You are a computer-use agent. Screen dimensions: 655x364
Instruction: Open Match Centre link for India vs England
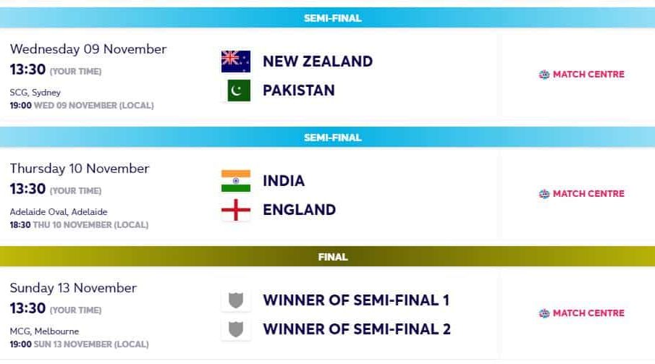tap(588, 194)
